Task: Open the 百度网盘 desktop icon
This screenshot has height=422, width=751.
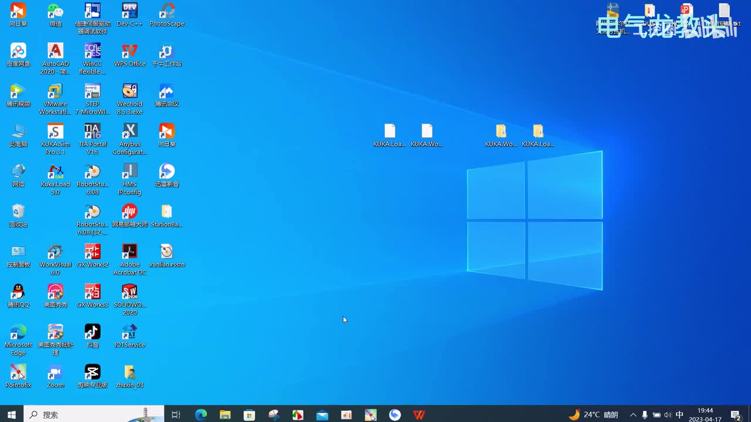Action: (x=18, y=55)
